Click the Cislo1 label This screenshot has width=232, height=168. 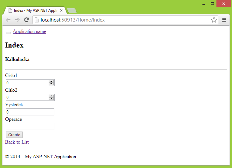pyautogui.click(x=11, y=75)
